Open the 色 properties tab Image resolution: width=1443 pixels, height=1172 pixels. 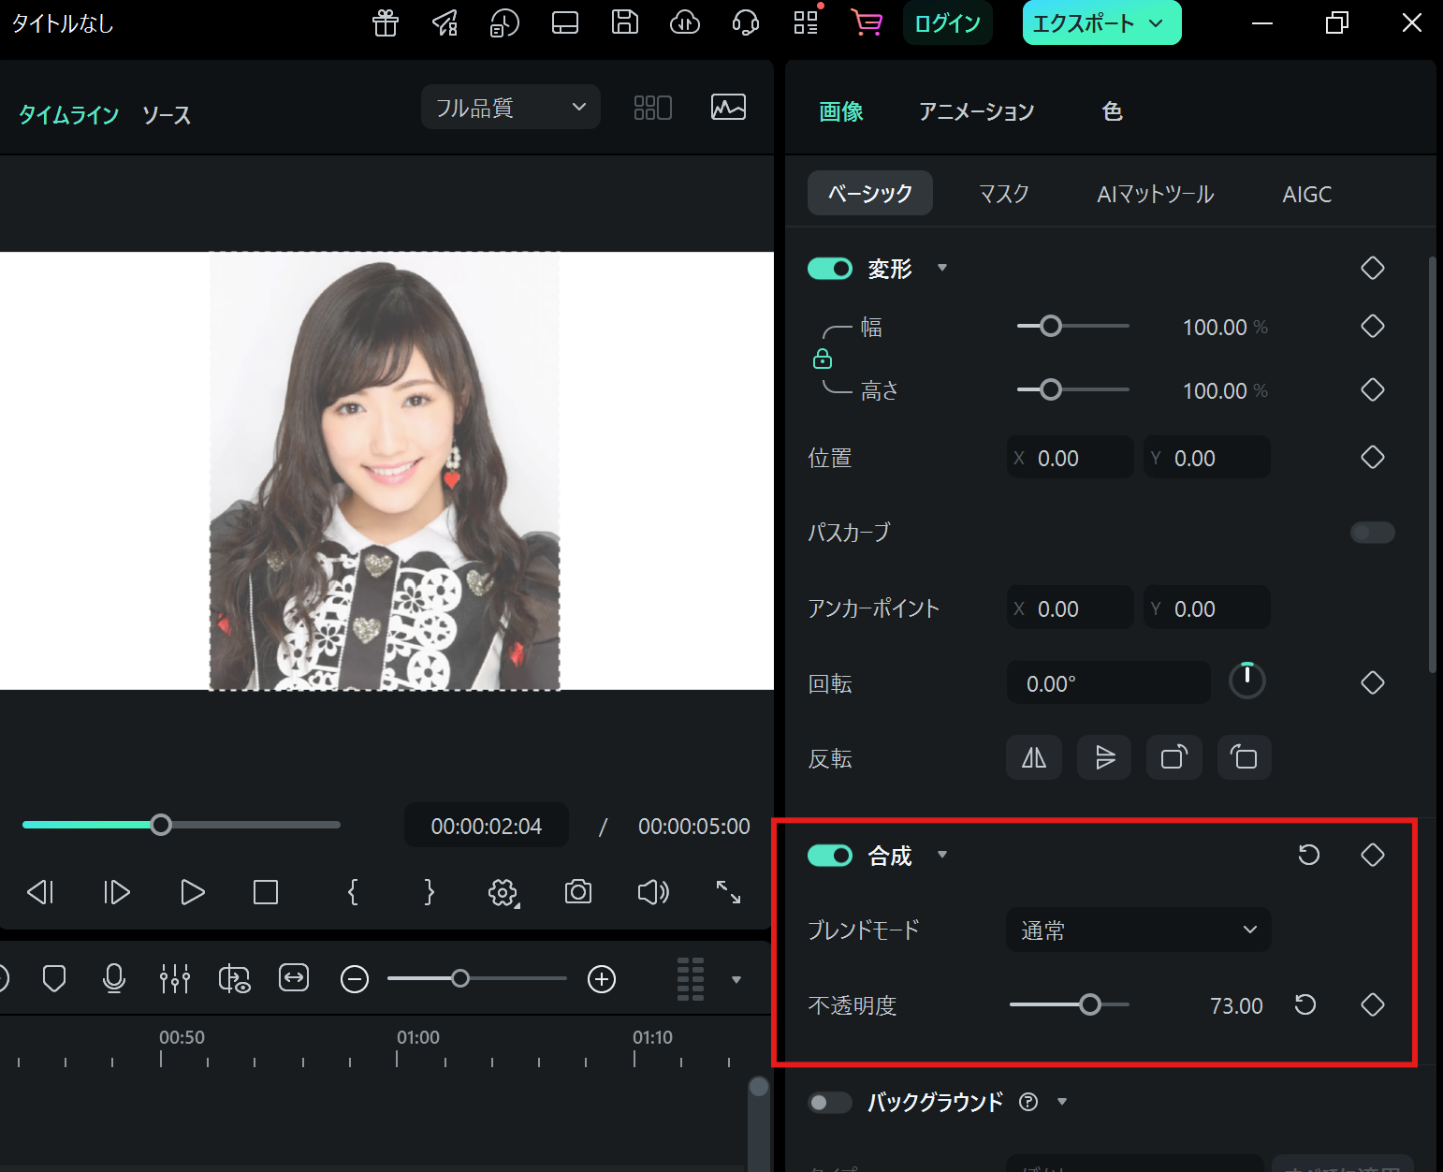click(x=1112, y=111)
